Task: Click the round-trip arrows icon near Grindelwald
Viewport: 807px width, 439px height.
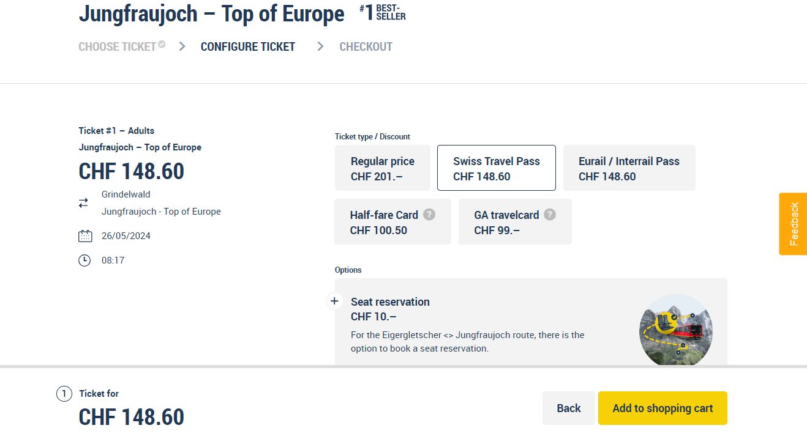Action: point(83,203)
